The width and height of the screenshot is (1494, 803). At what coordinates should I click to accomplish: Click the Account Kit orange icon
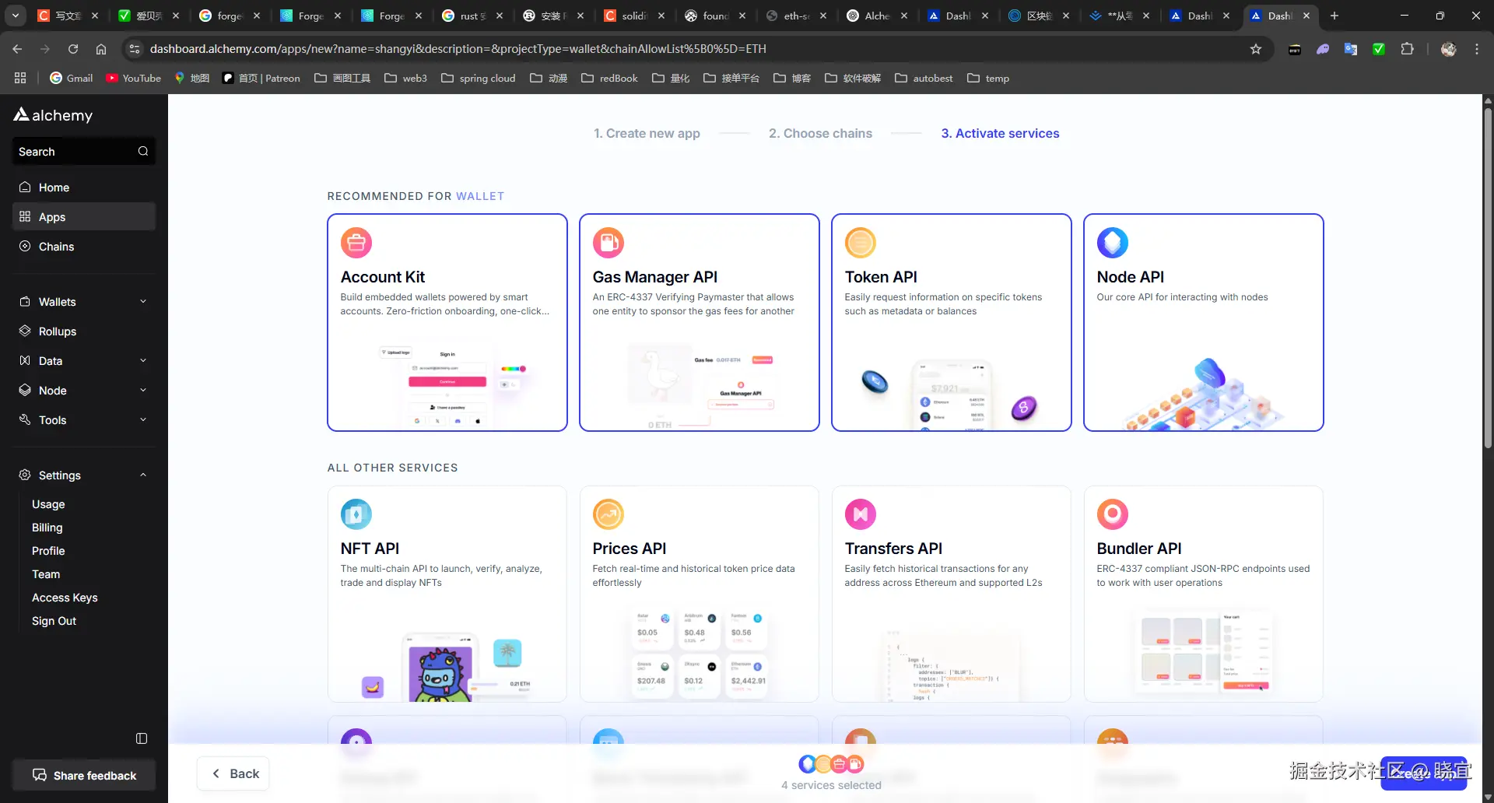[x=356, y=243]
